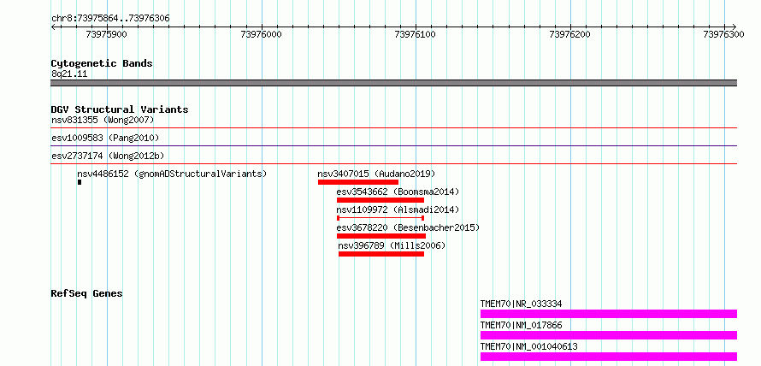Screen dimensions: 761x366
Task: Click the chr8:73975864..73976306 region label
Action: pos(110,18)
